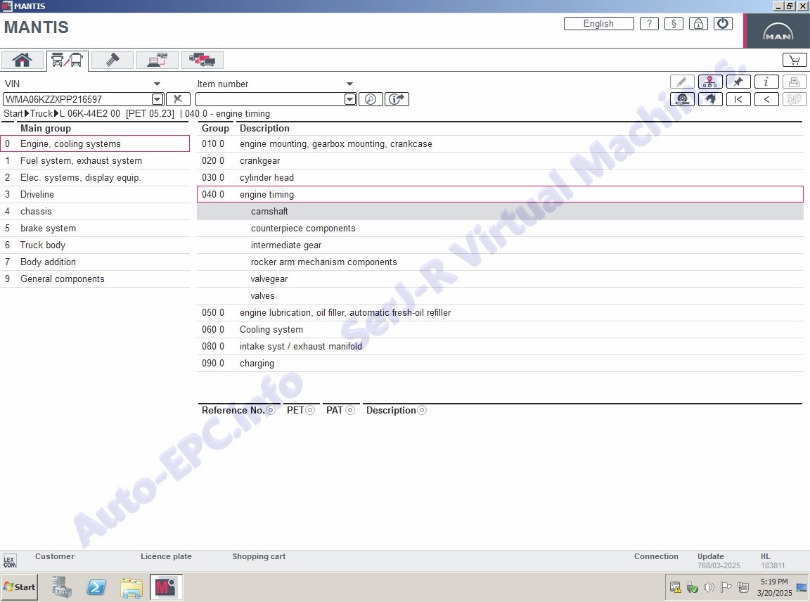Open the counterpiece components subgroup
Screen dimensions: 810x602
point(500,228)
